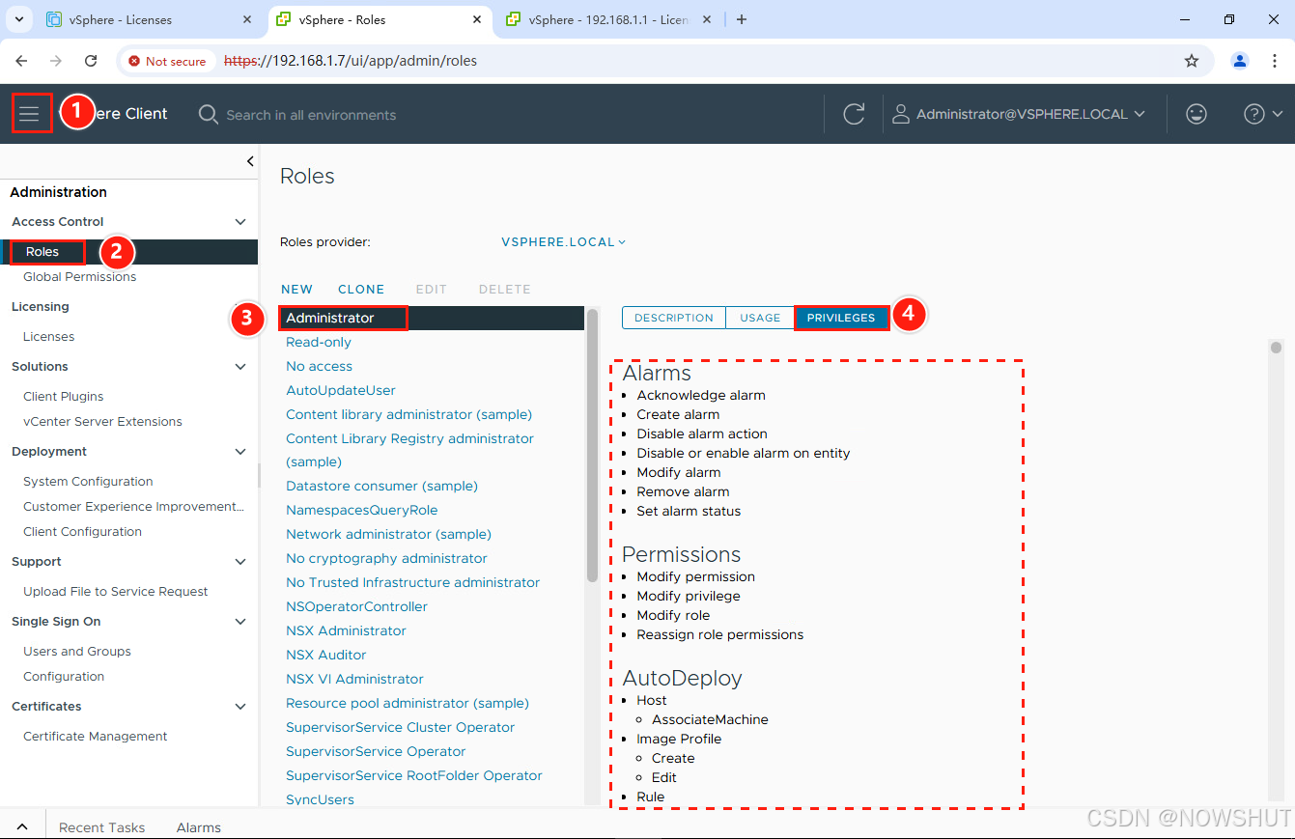
Task: Open Upload File to Service Request
Action: [116, 592]
